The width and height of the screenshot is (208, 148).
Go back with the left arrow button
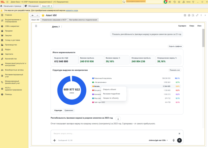point(33,15)
